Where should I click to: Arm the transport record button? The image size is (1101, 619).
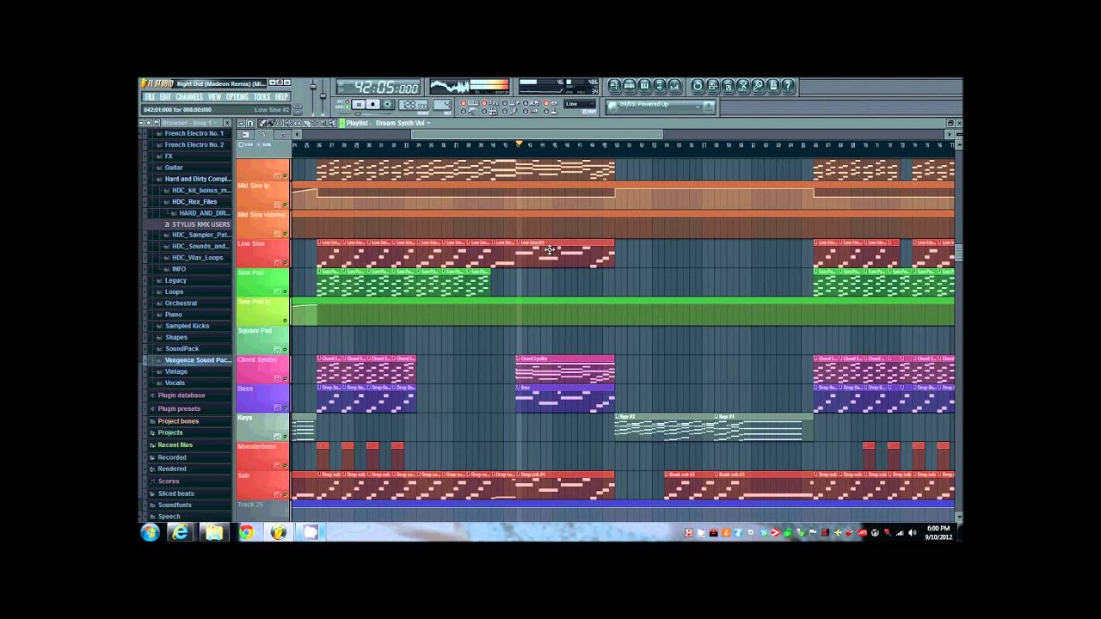[387, 104]
